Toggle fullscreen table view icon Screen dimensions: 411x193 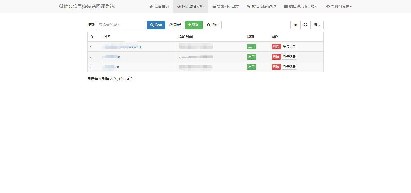point(305,25)
